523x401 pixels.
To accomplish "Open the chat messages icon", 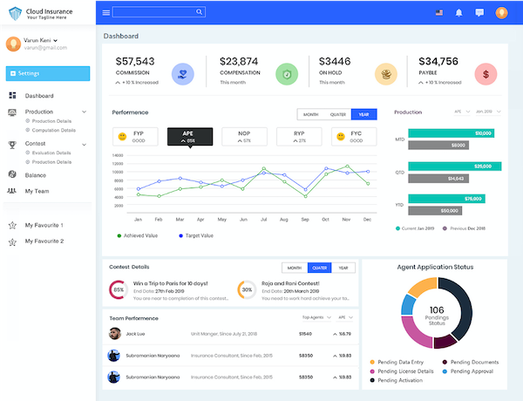I will pyautogui.click(x=479, y=12).
